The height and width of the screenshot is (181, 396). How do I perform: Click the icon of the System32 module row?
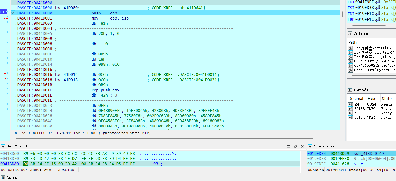click(x=350, y=70)
